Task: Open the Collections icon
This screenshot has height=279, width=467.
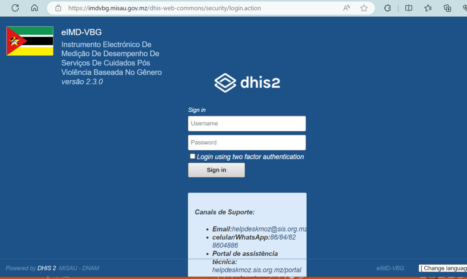Action: point(447,8)
